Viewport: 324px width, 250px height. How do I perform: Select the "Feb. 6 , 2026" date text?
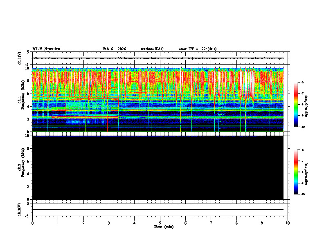click(114, 49)
